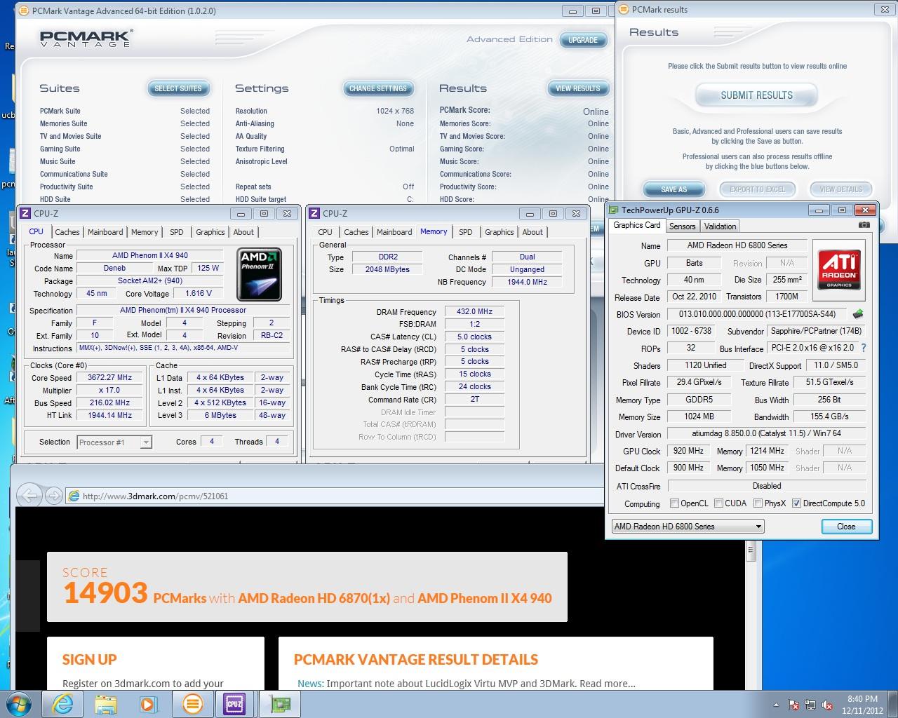The image size is (898, 718).
Task: Open Windows Explorer from the taskbar
Action: (106, 704)
